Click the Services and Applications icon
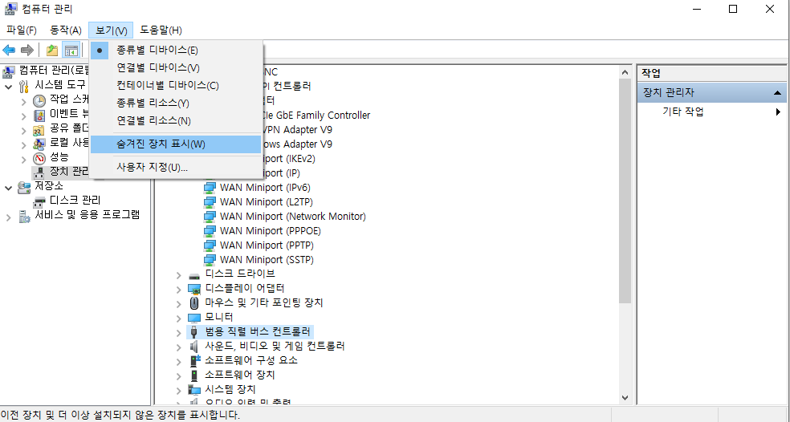Image resolution: width=790 pixels, height=422 pixels. 24,216
